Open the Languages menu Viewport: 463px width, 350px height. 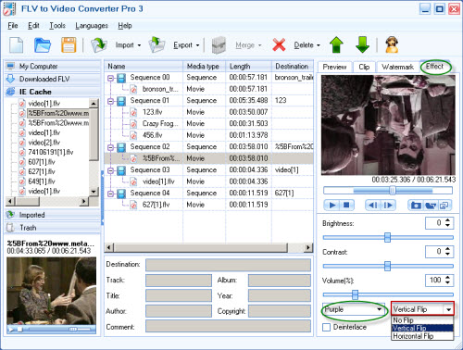[x=92, y=26]
